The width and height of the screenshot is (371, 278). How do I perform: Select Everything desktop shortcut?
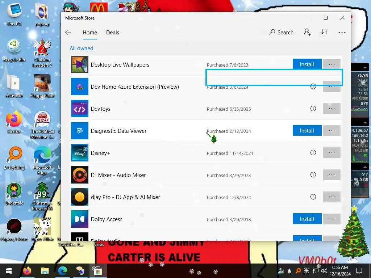(x=14, y=158)
